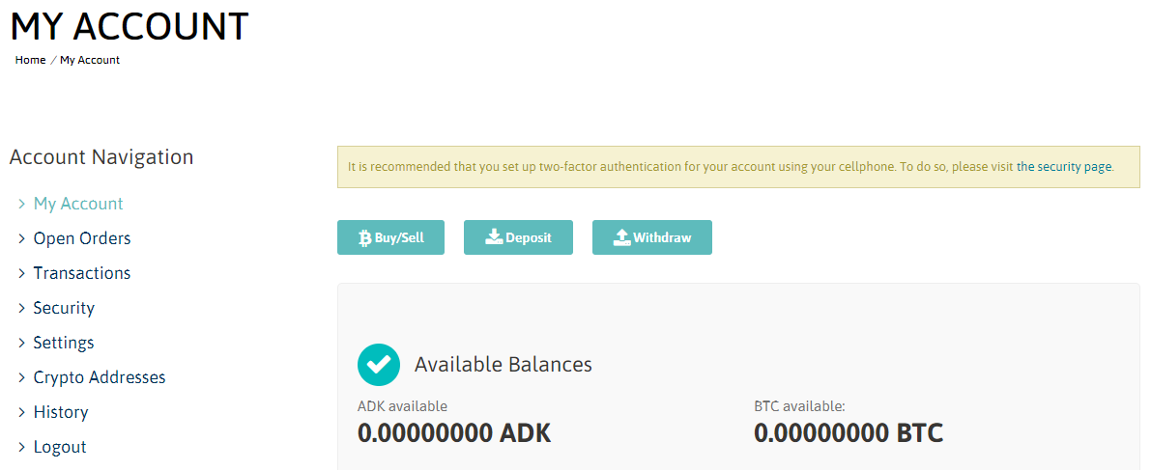Click the teal checkmark circle icon
The width and height of the screenshot is (1151, 470).
click(379, 364)
